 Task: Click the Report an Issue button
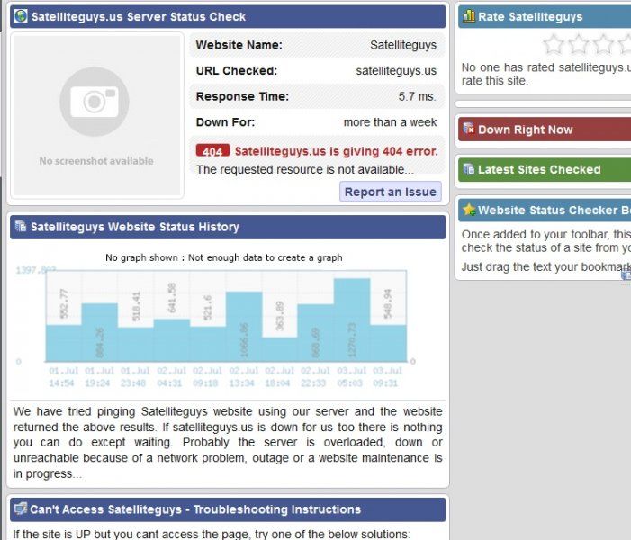(391, 192)
